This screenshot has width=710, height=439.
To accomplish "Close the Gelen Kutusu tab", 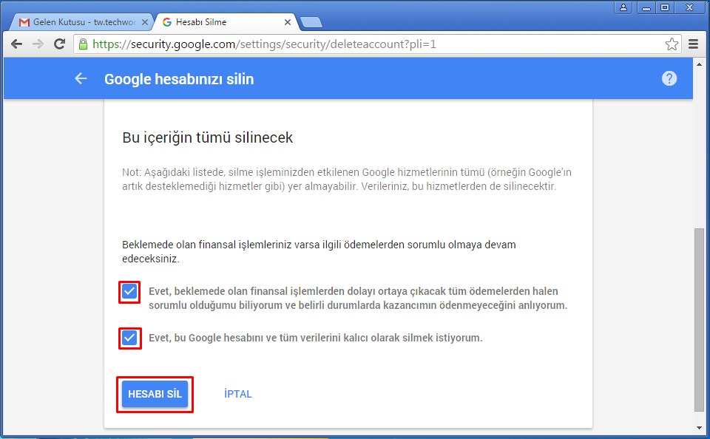I will click(143, 22).
